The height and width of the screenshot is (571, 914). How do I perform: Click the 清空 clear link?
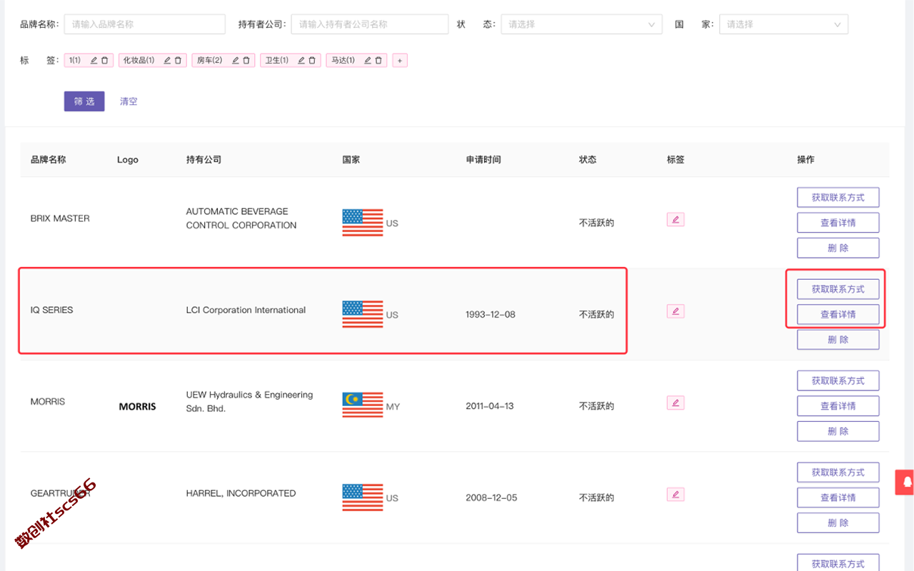[129, 101]
